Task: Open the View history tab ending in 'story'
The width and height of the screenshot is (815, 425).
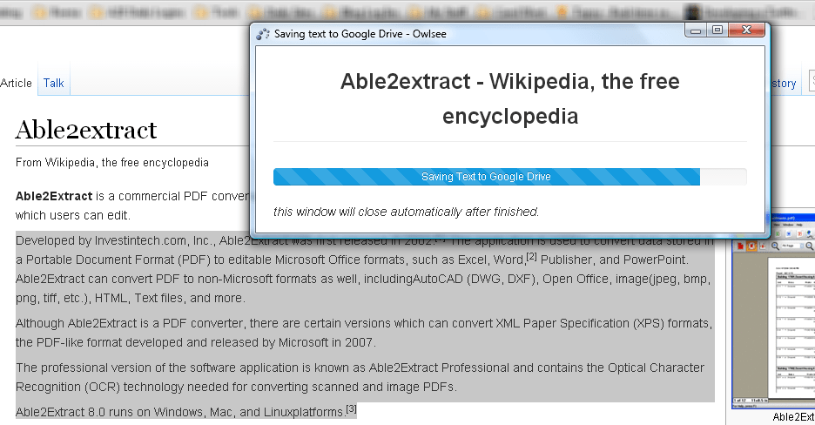Action: point(784,83)
